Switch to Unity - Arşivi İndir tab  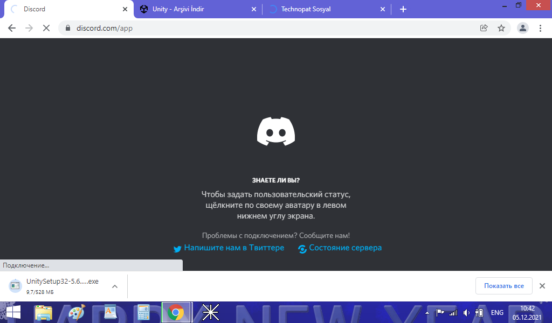(198, 9)
